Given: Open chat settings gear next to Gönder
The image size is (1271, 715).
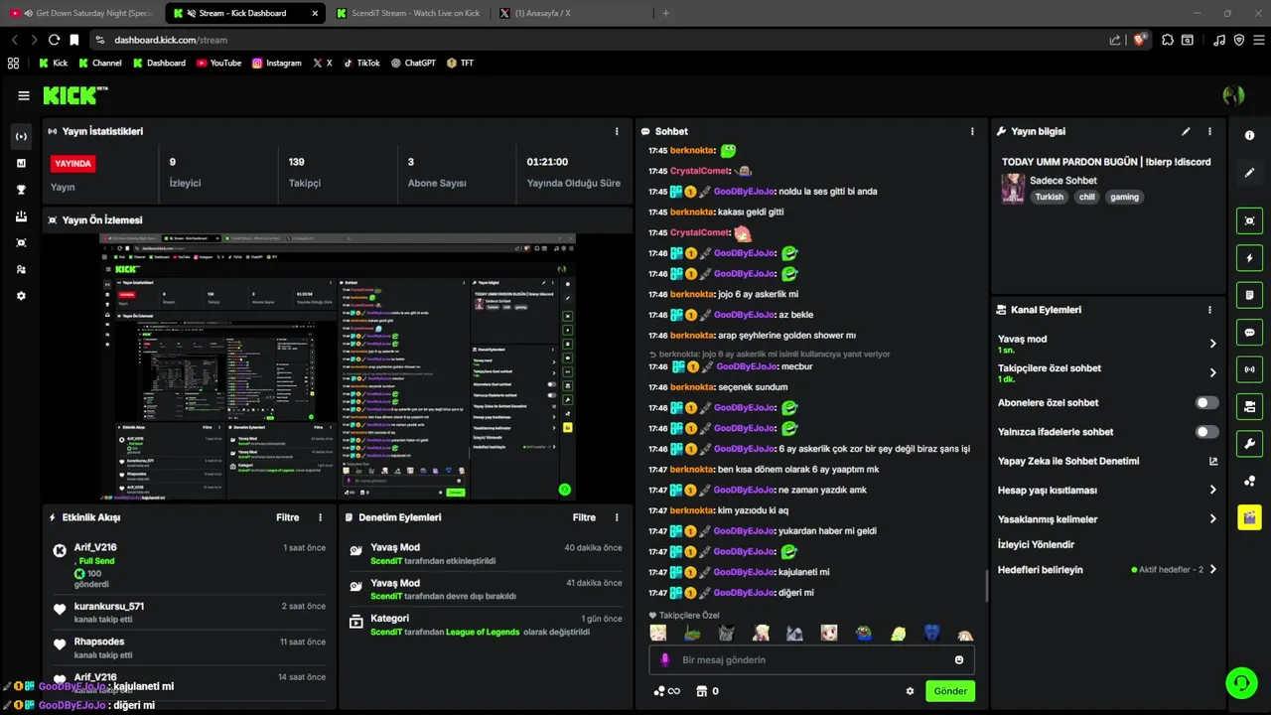Looking at the screenshot, I should pyautogui.click(x=910, y=691).
